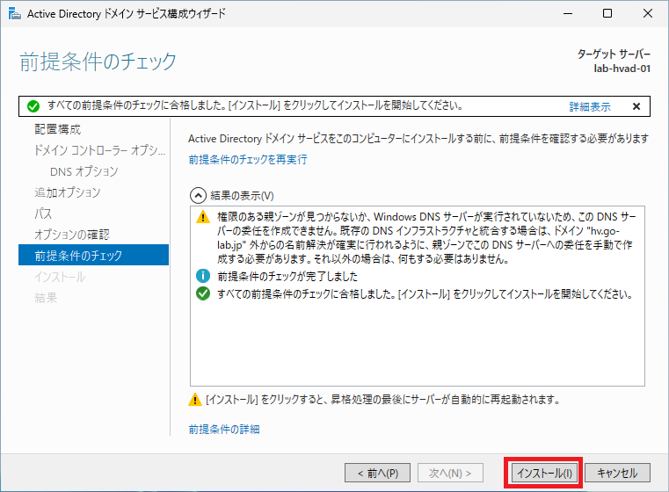669x492 pixels.
Task: Click the automatic restart warning text
Action: [x=382, y=400]
